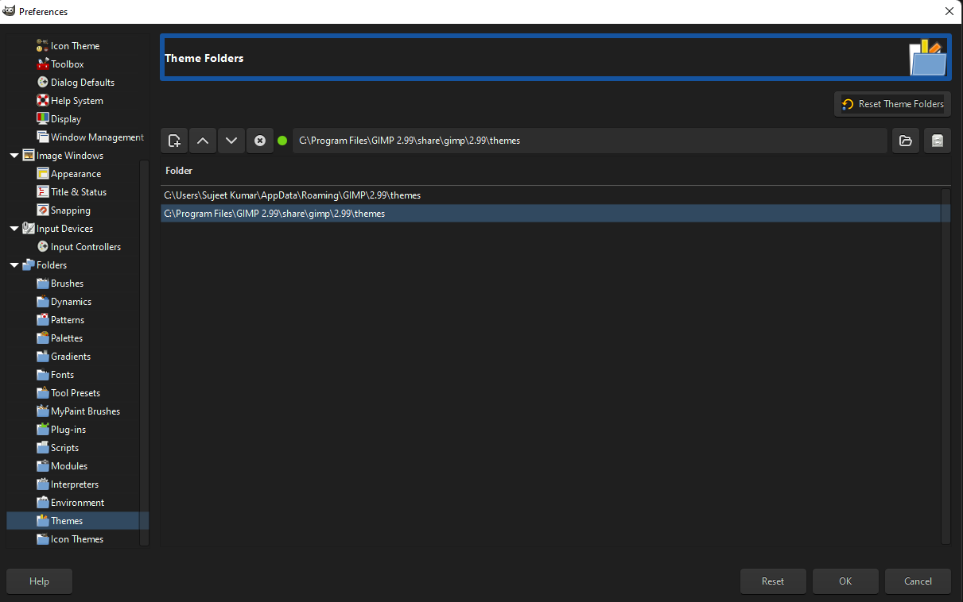The image size is (963, 602).
Task: Click the Patterns folder icon
Action: tap(43, 320)
